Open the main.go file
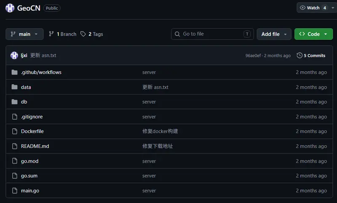The height and width of the screenshot is (203, 337). [x=30, y=191]
